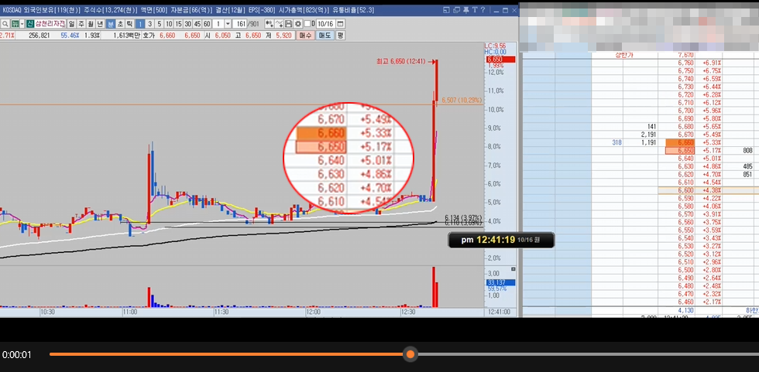This screenshot has width=759, height=372.
Task: Click the 삼천리자전 stock name field
Action: [50, 24]
